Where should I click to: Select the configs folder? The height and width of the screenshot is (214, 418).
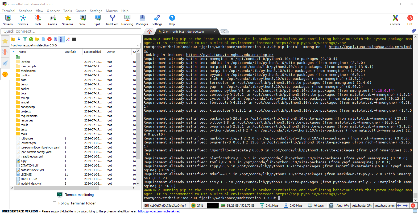(25, 75)
